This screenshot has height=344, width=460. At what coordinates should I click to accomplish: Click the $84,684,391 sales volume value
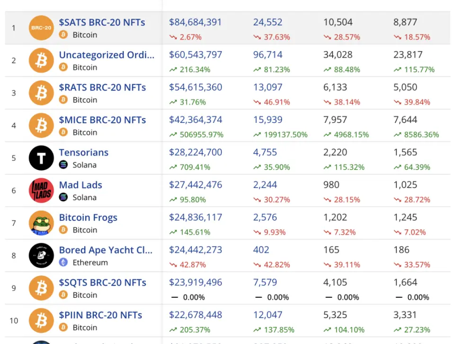[x=195, y=22]
